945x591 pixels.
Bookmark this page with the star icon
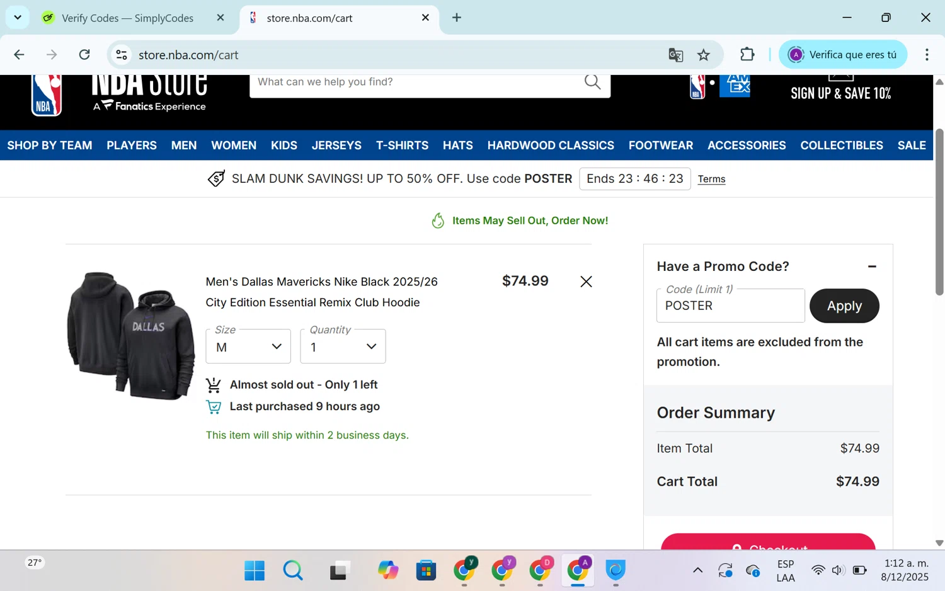pyautogui.click(x=704, y=55)
